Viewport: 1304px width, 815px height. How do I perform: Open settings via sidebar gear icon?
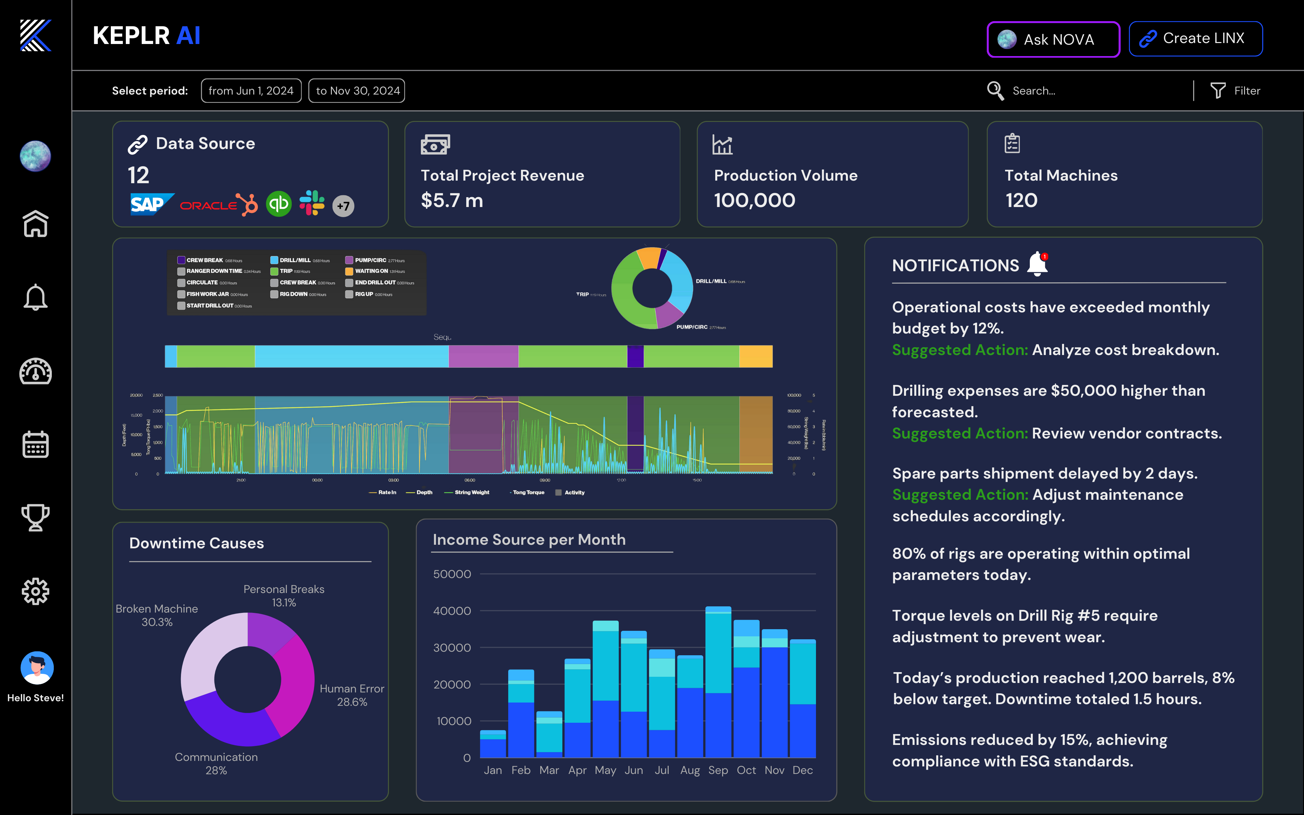(36, 591)
